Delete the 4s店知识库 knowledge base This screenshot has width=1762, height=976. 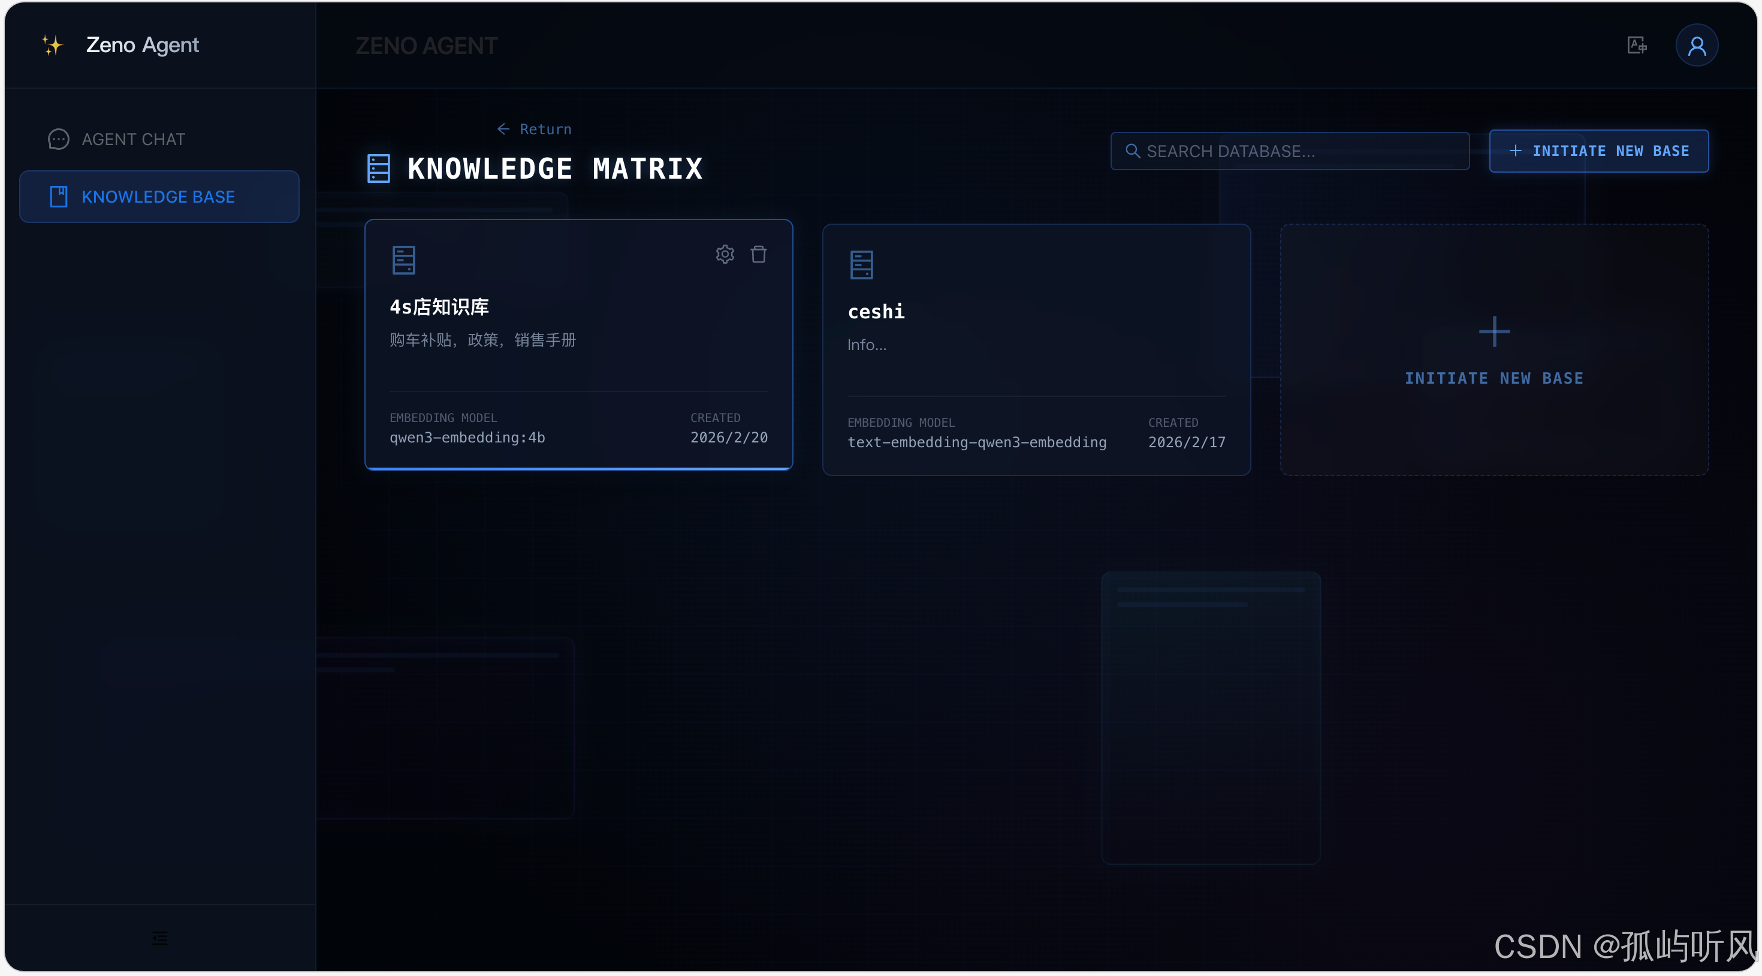pyautogui.click(x=758, y=254)
